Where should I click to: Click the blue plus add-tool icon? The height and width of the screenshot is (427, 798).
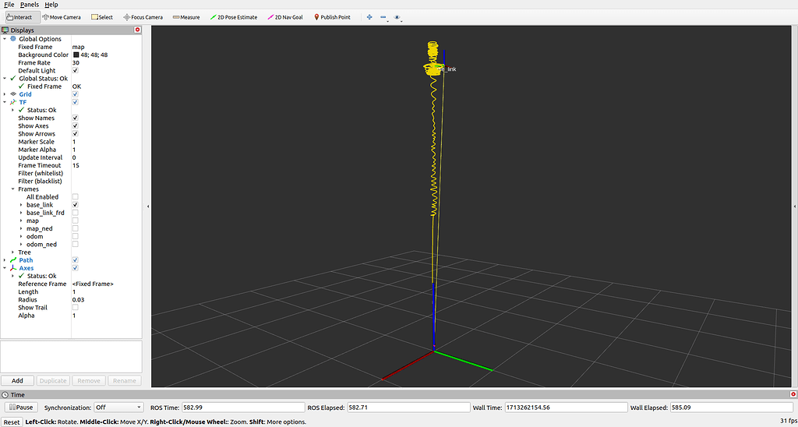[369, 17]
